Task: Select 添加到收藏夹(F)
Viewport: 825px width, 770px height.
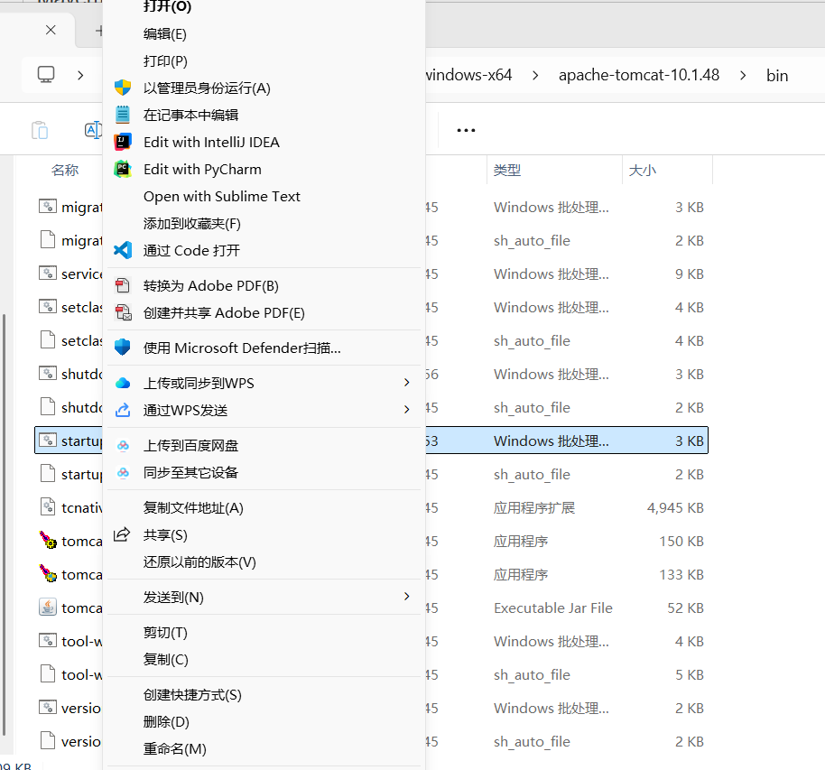Action: tap(264, 224)
